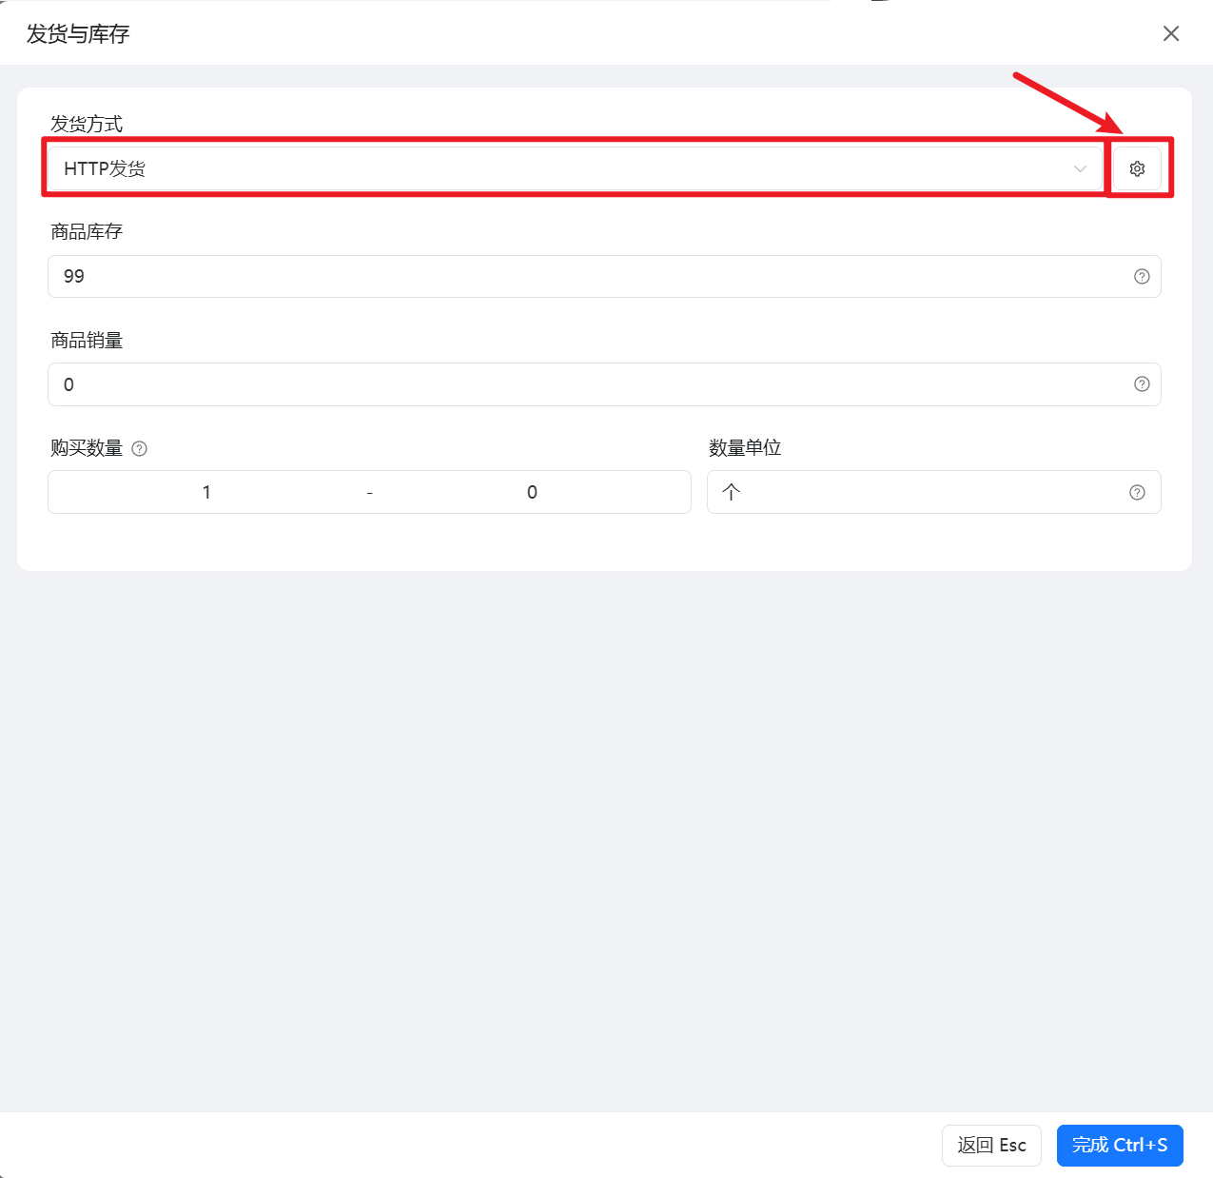Viewport: 1213px width, 1178px height.
Task: Close the 发货与库存 dialog
Action: point(1170,33)
